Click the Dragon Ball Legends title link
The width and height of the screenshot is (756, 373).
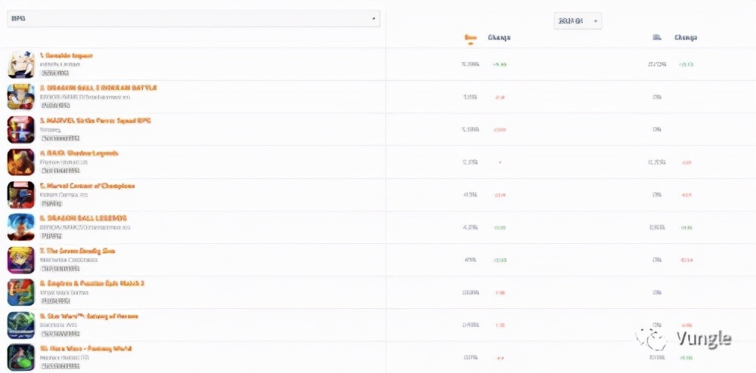(83, 218)
